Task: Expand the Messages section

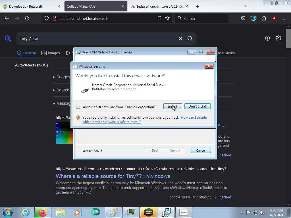Action: tap(62, 103)
